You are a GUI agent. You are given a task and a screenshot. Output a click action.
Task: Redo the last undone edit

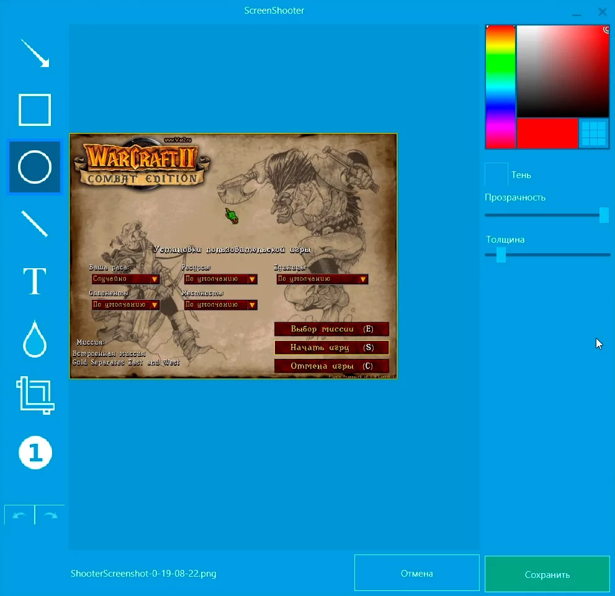click(50, 515)
